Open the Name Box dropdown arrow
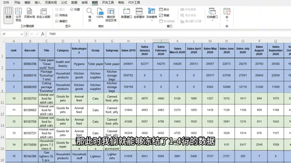 tap(21, 34)
